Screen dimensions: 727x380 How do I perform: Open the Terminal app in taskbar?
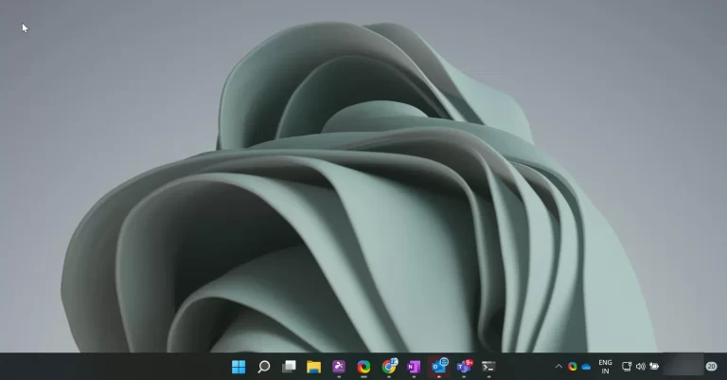pos(488,367)
